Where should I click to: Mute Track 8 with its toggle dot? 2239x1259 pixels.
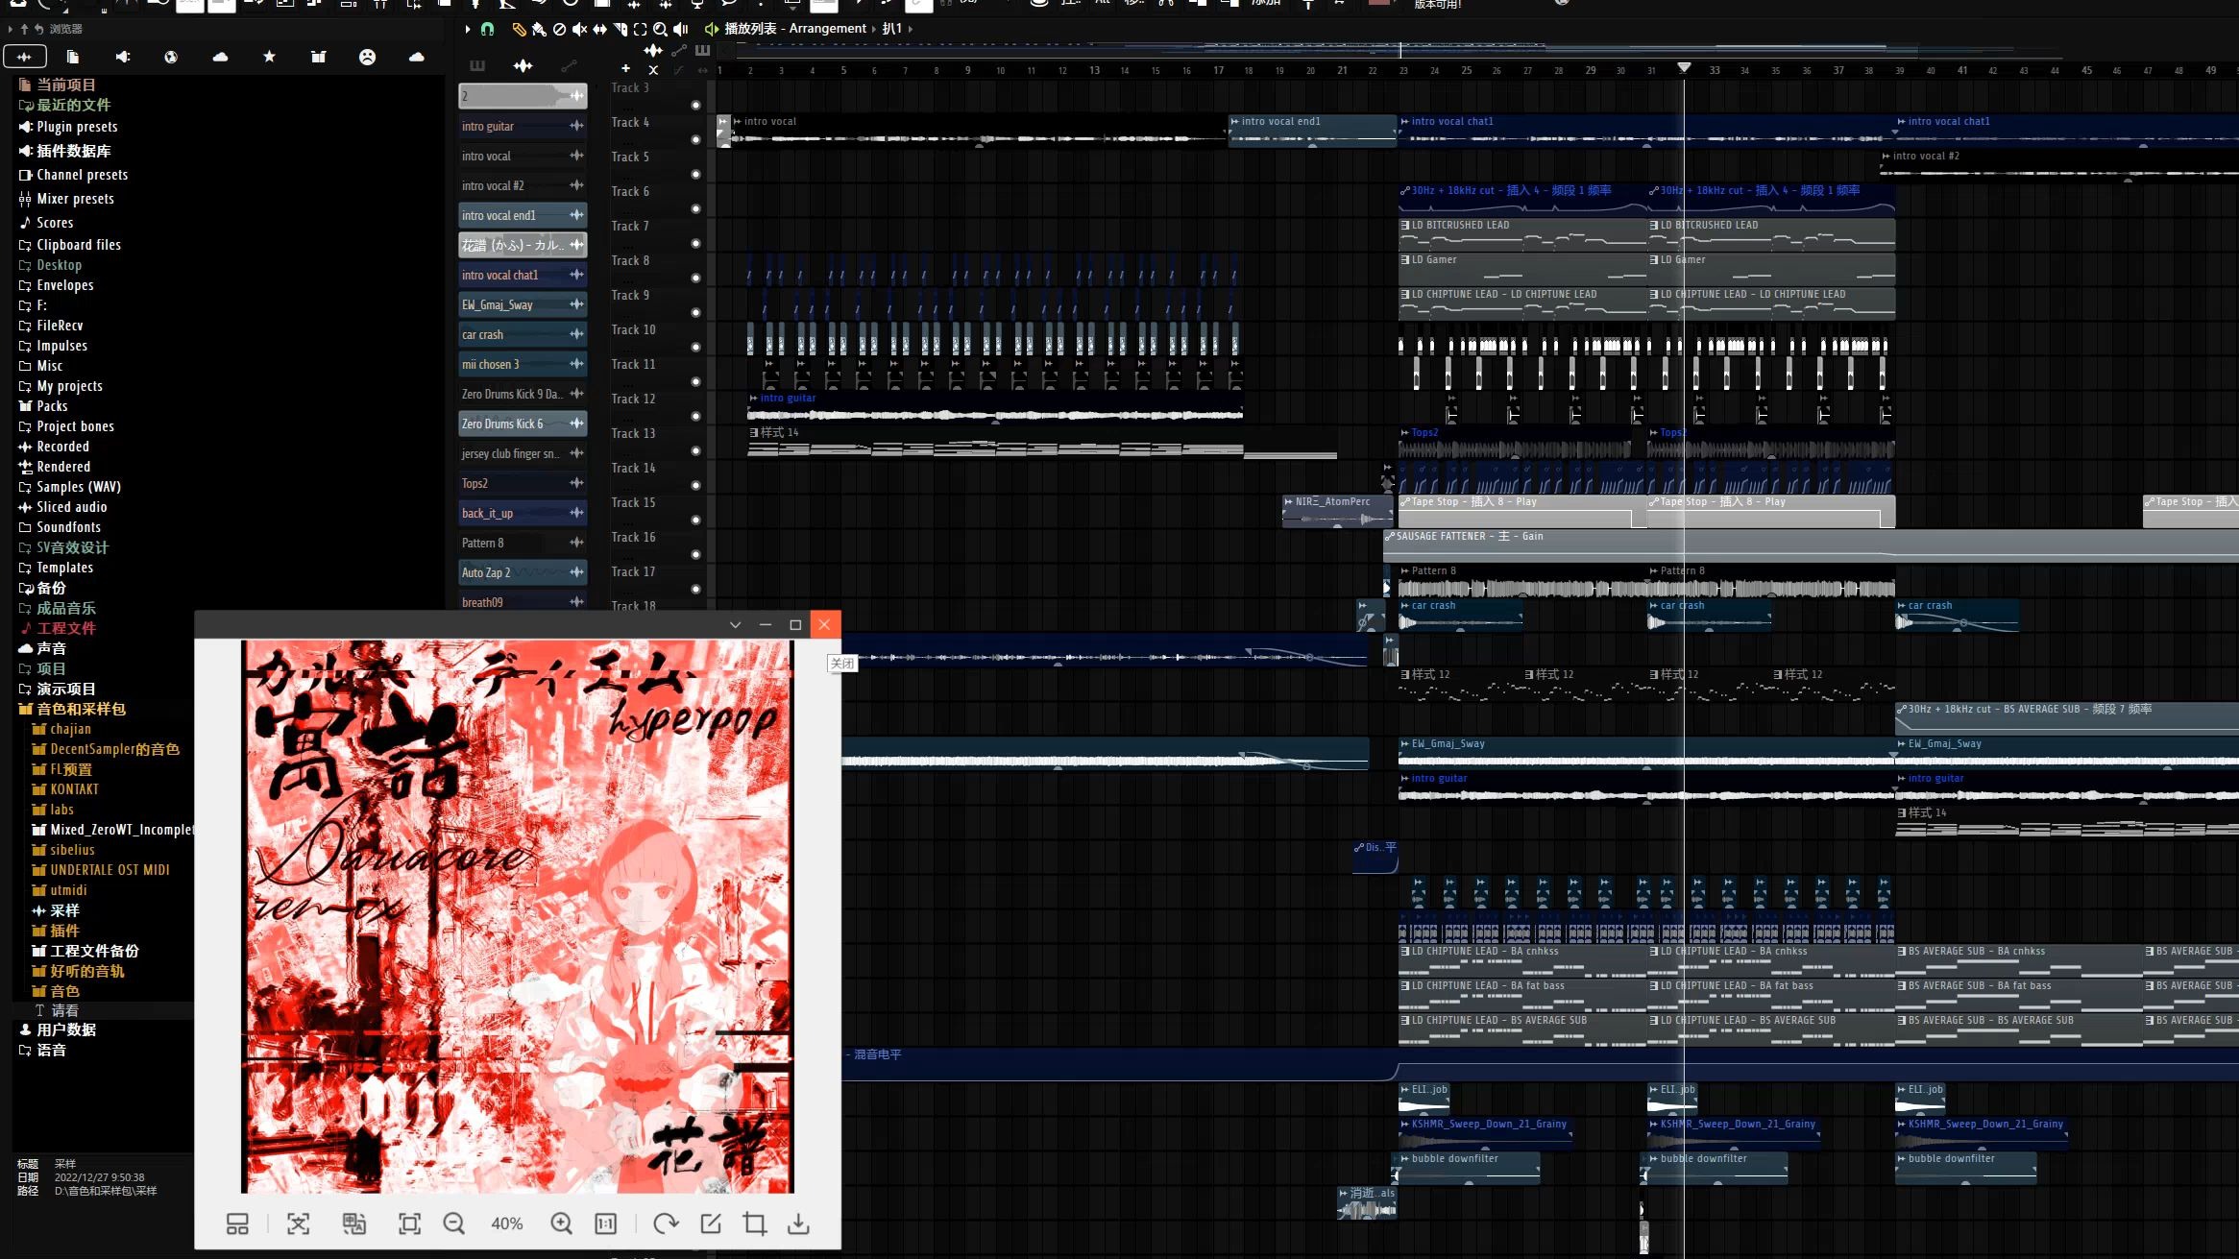click(696, 278)
